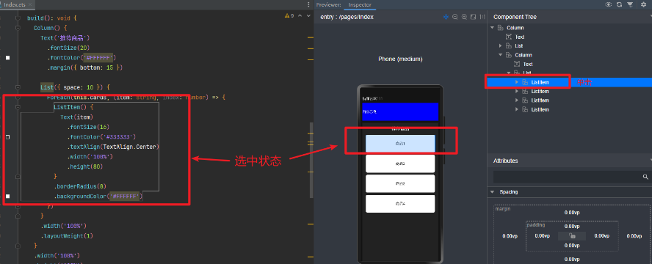This screenshot has width=652, height=264.
Task: Click the fit-to-screen icon in Inspector
Action: click(473, 17)
